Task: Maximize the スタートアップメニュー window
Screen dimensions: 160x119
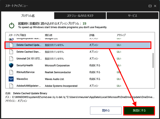Action: (x=150, y=6)
